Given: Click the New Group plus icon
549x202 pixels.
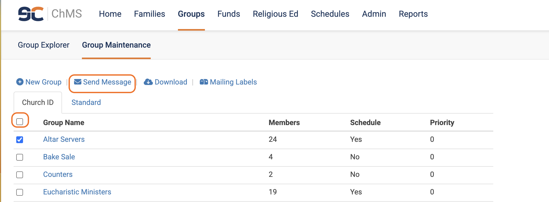Looking at the screenshot, I should (20, 82).
